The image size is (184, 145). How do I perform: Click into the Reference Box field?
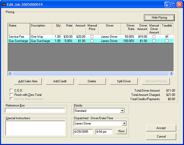point(35,110)
